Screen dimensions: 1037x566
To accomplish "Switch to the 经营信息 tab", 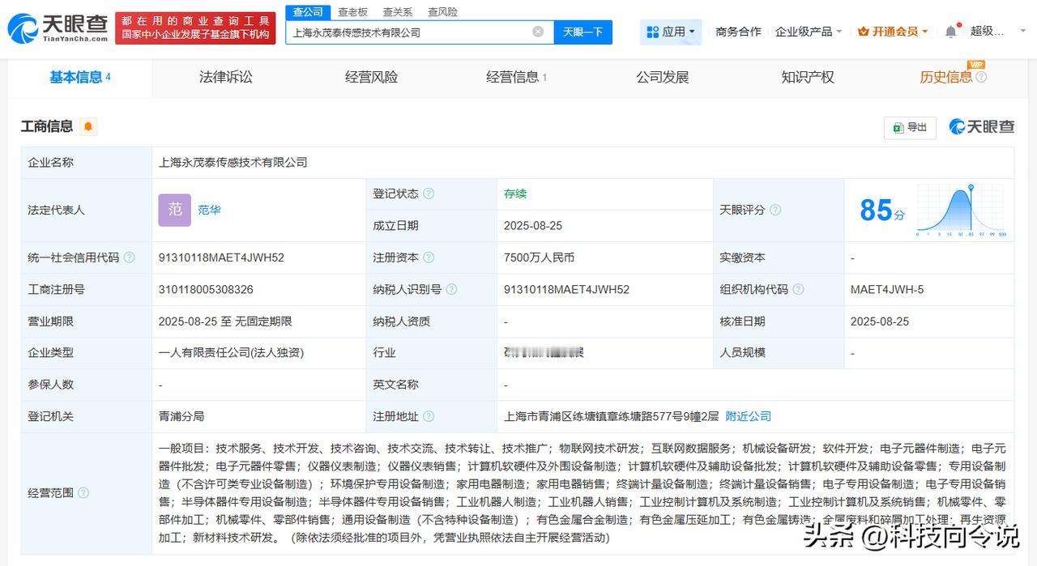I will 516,77.
